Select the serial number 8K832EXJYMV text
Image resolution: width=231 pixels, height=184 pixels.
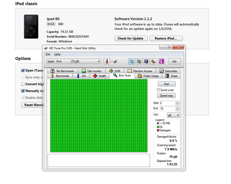click(79, 37)
